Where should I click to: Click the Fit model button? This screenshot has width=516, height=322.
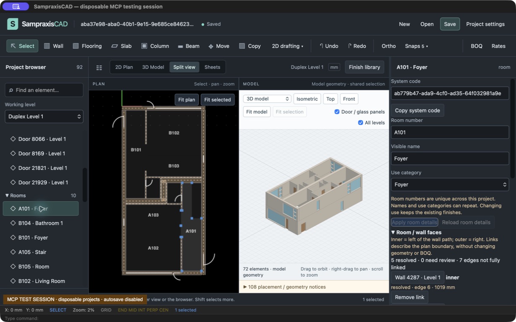point(257,112)
